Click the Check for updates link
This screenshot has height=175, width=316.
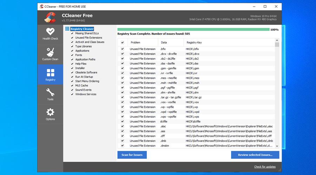coord(265,167)
